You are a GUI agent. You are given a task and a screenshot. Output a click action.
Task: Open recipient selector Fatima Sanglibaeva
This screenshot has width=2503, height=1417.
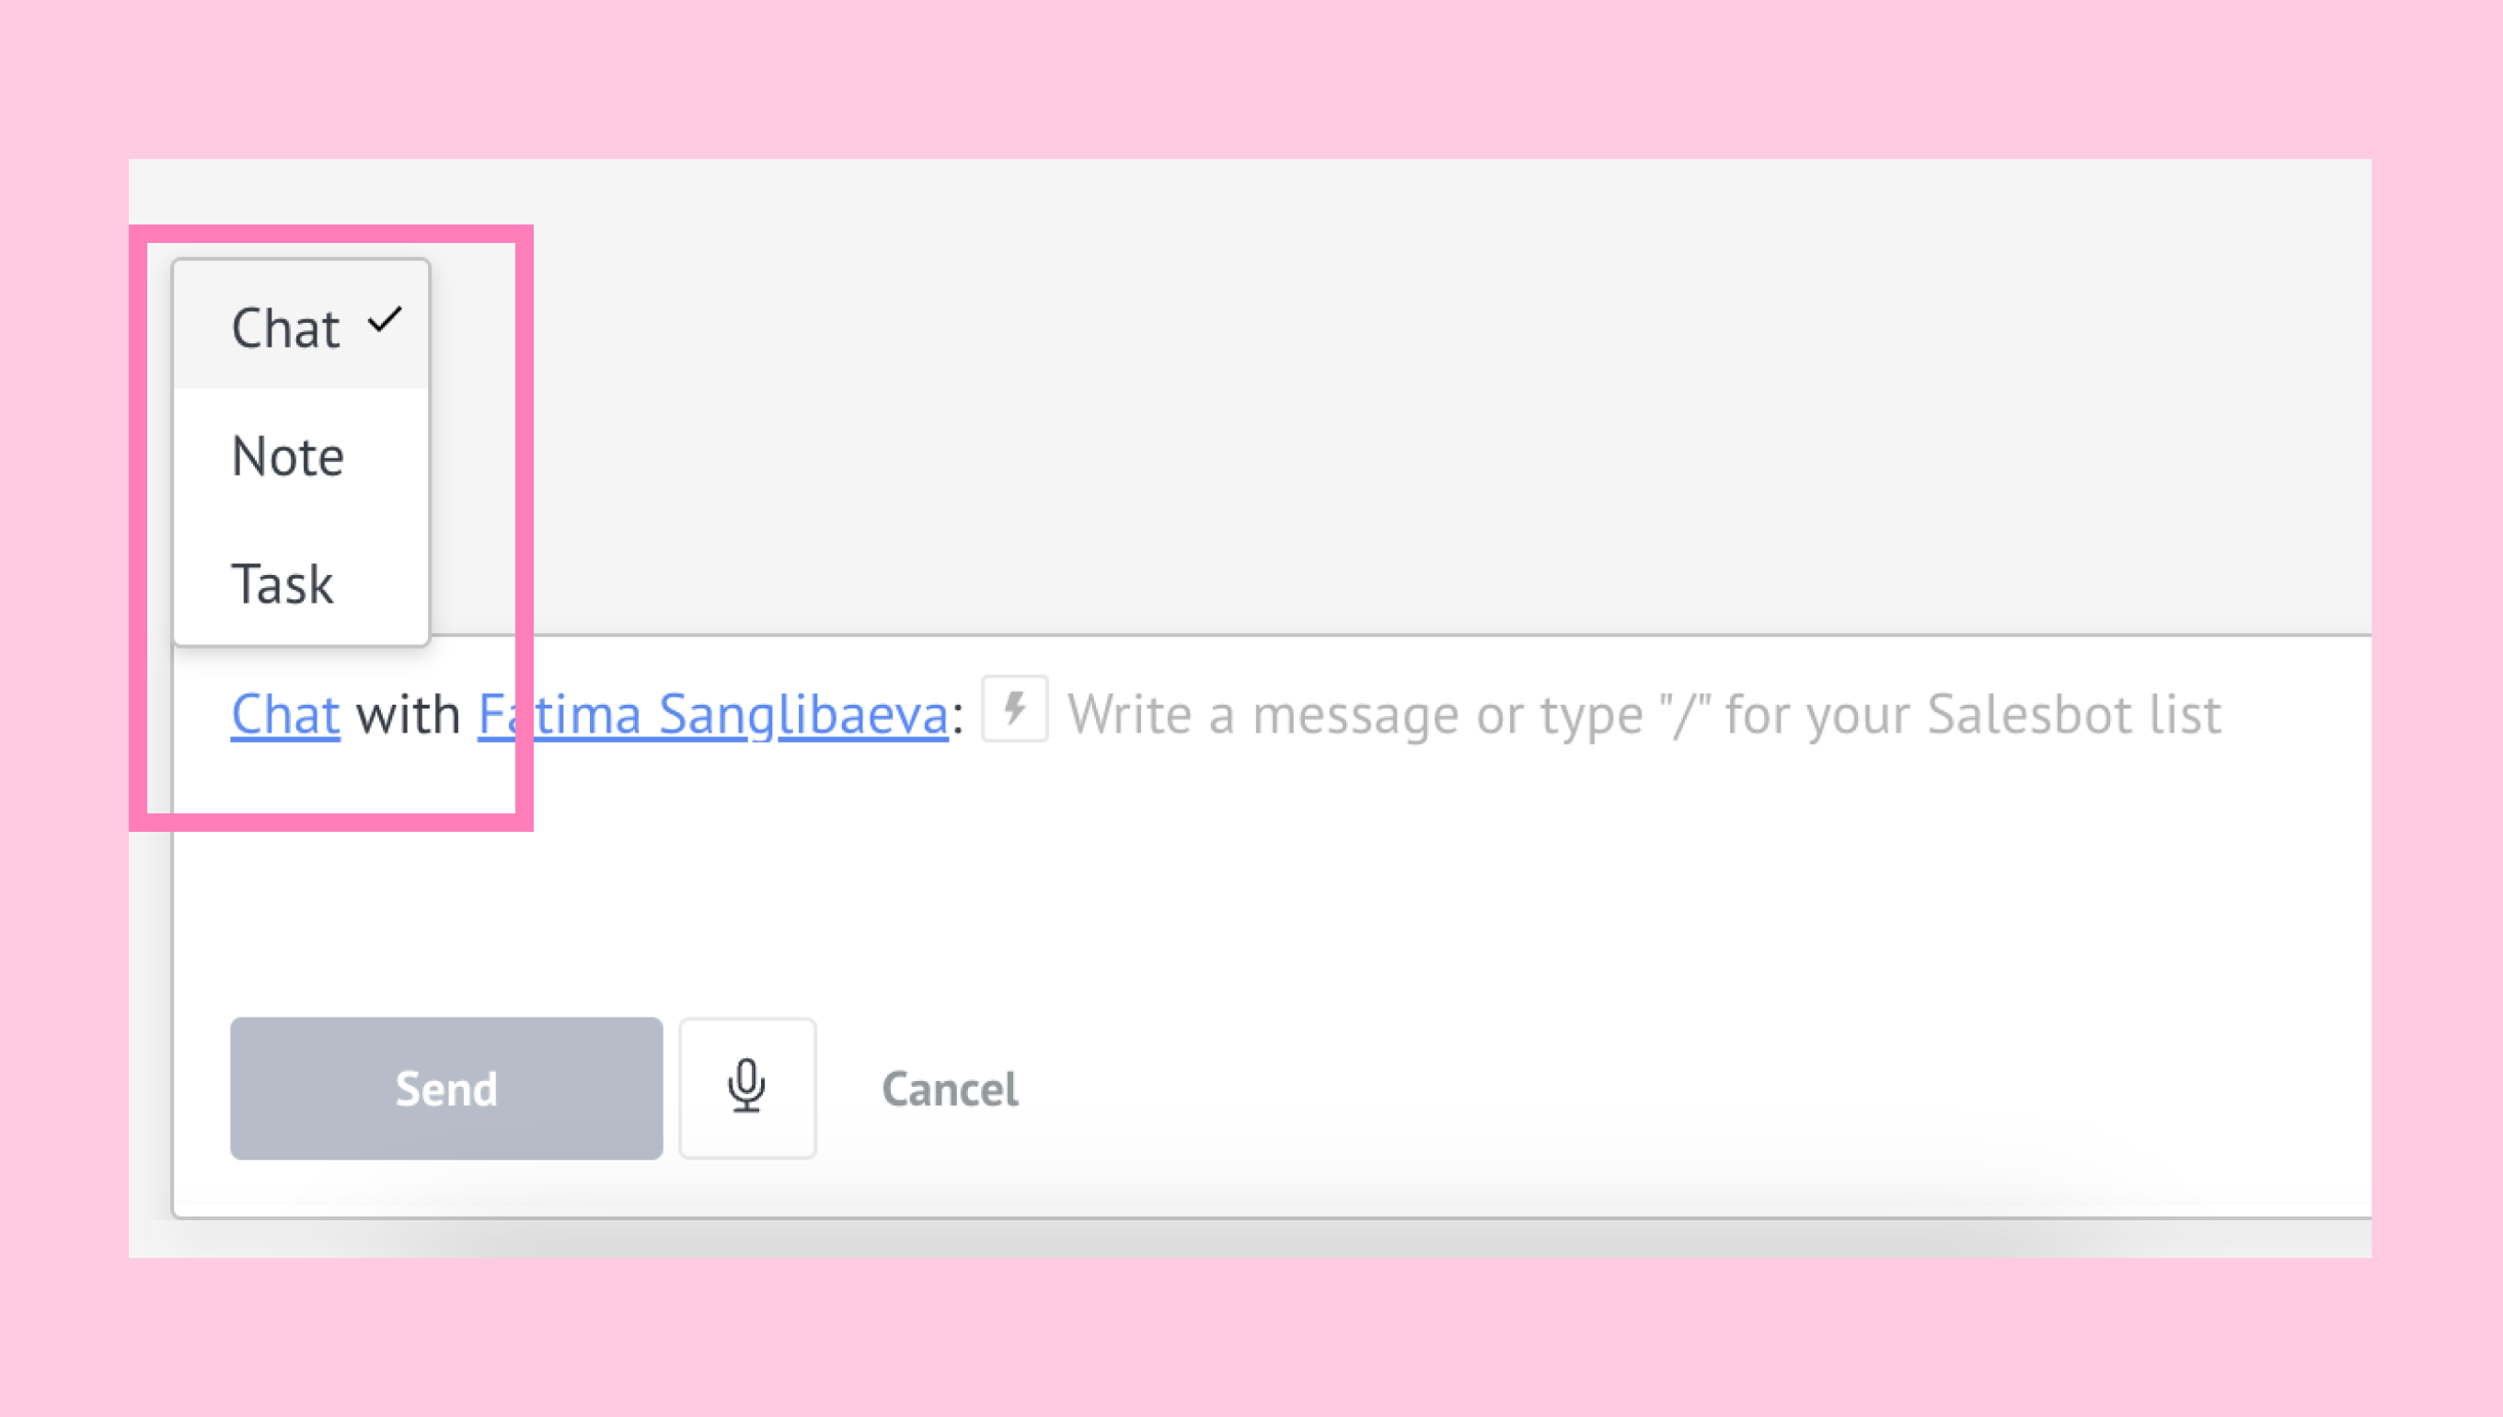[712, 714]
